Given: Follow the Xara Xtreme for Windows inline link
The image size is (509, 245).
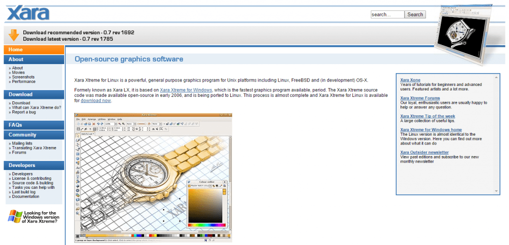Looking at the screenshot, I should (x=186, y=90).
